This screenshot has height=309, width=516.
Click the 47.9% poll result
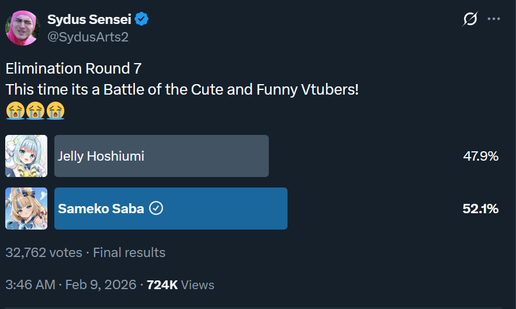(x=480, y=156)
